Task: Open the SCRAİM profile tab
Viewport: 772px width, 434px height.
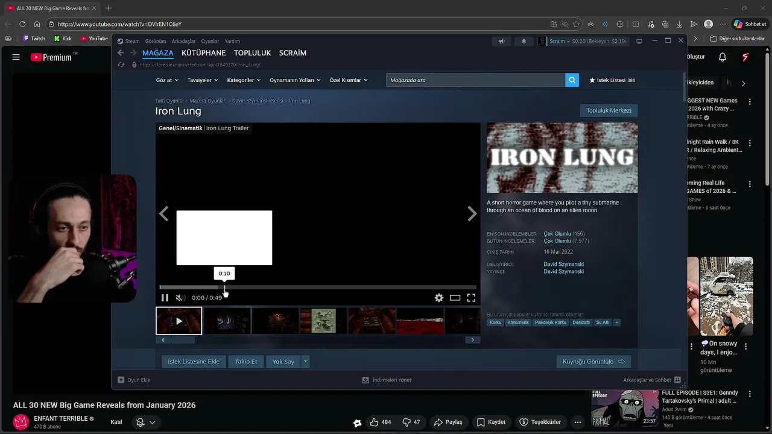Action: pyautogui.click(x=293, y=53)
